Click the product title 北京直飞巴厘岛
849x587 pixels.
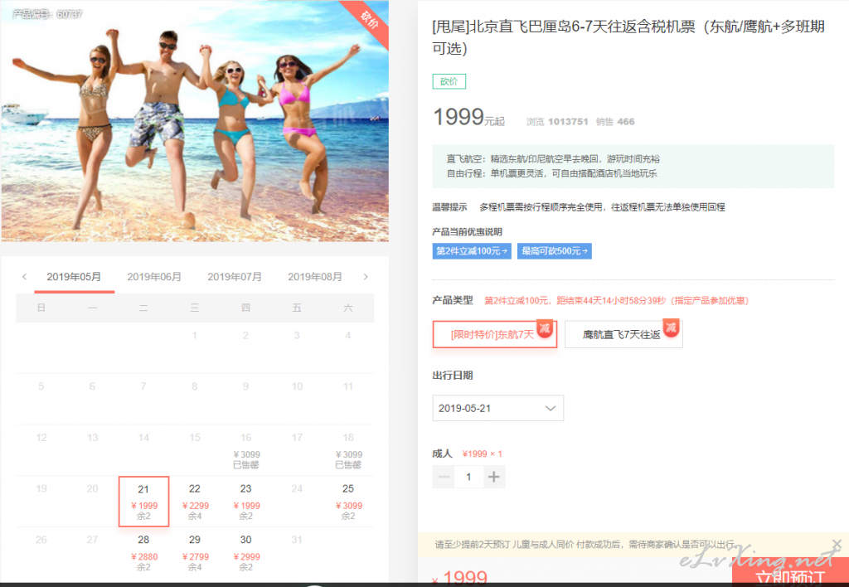(x=628, y=36)
